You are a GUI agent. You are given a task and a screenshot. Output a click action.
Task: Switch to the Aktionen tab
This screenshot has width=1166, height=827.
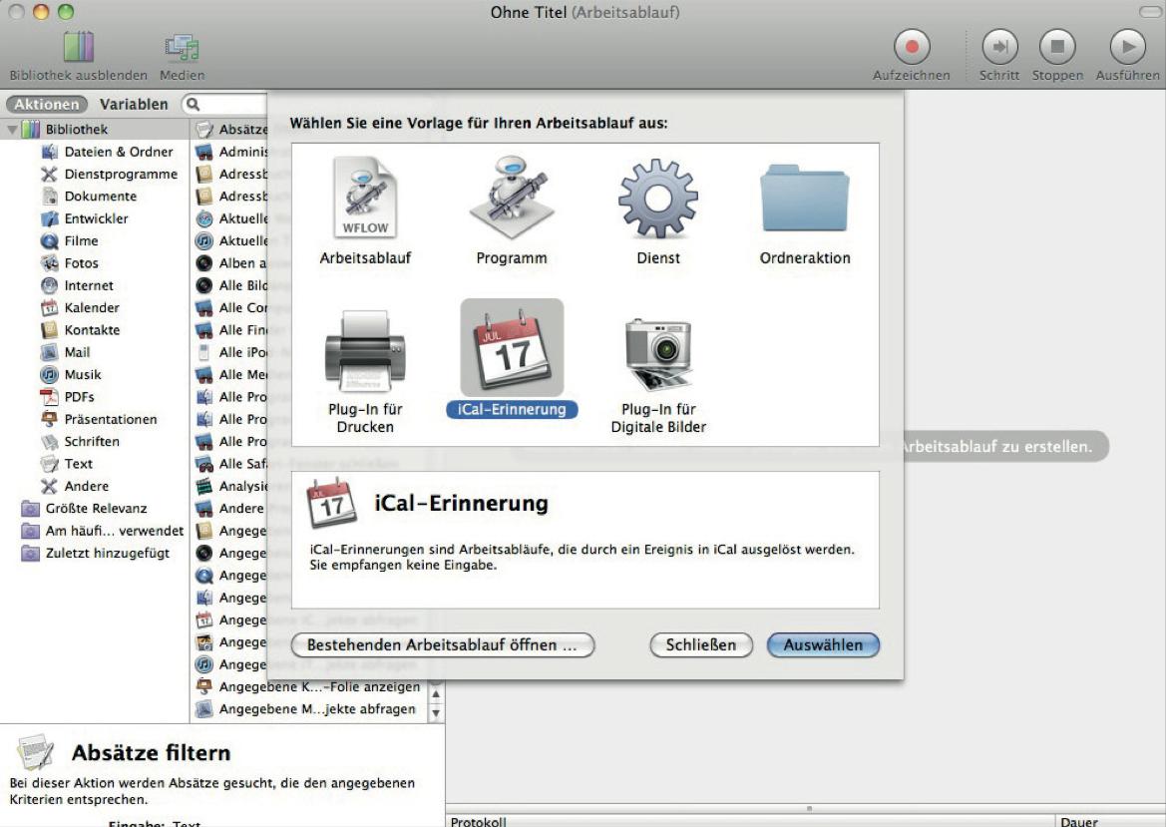[x=46, y=104]
